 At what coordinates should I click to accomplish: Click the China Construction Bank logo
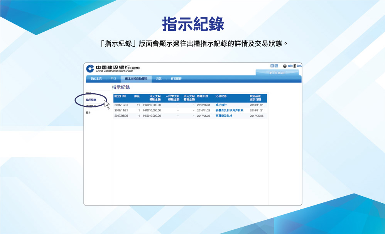pos(90,68)
